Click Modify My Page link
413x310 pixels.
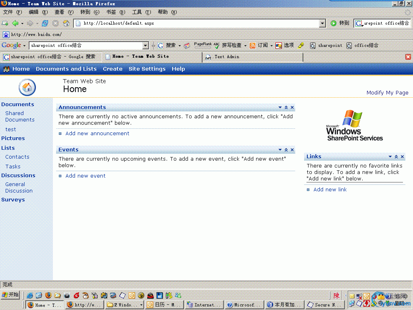point(387,93)
